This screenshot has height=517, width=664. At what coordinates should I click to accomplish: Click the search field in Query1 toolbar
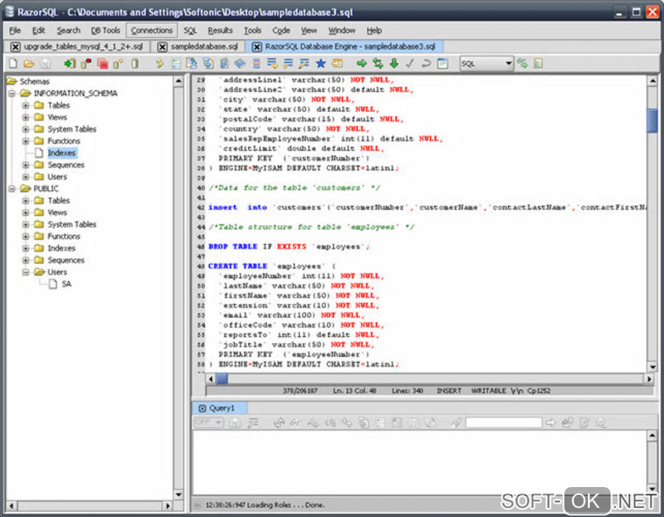tap(503, 423)
